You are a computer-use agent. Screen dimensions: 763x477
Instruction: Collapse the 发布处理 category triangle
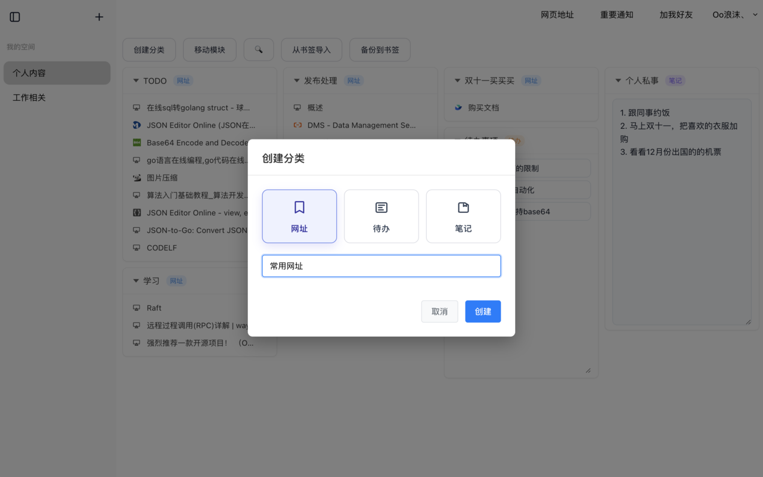pos(297,80)
